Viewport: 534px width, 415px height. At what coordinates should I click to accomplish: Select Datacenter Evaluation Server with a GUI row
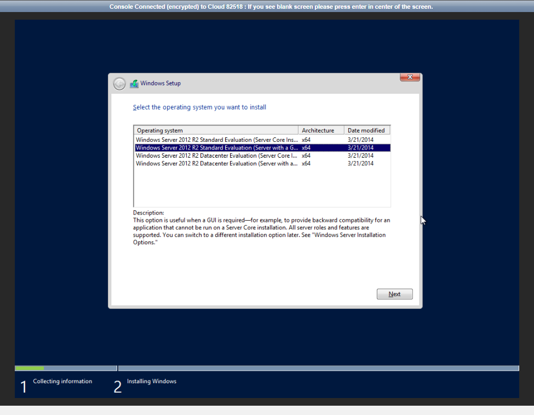[x=262, y=163]
